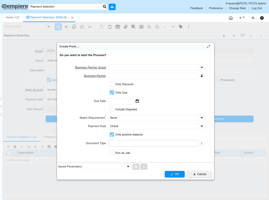Click the Cancel button
Viewport: 269px width, 200px height.
coord(200,174)
